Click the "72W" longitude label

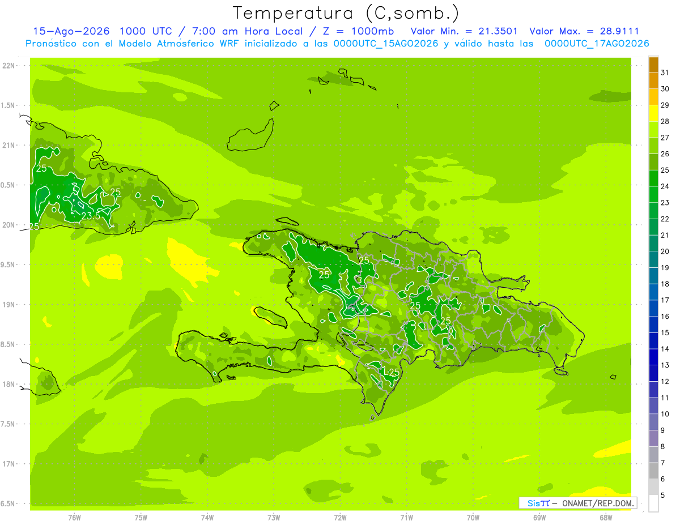pyautogui.click(x=340, y=518)
